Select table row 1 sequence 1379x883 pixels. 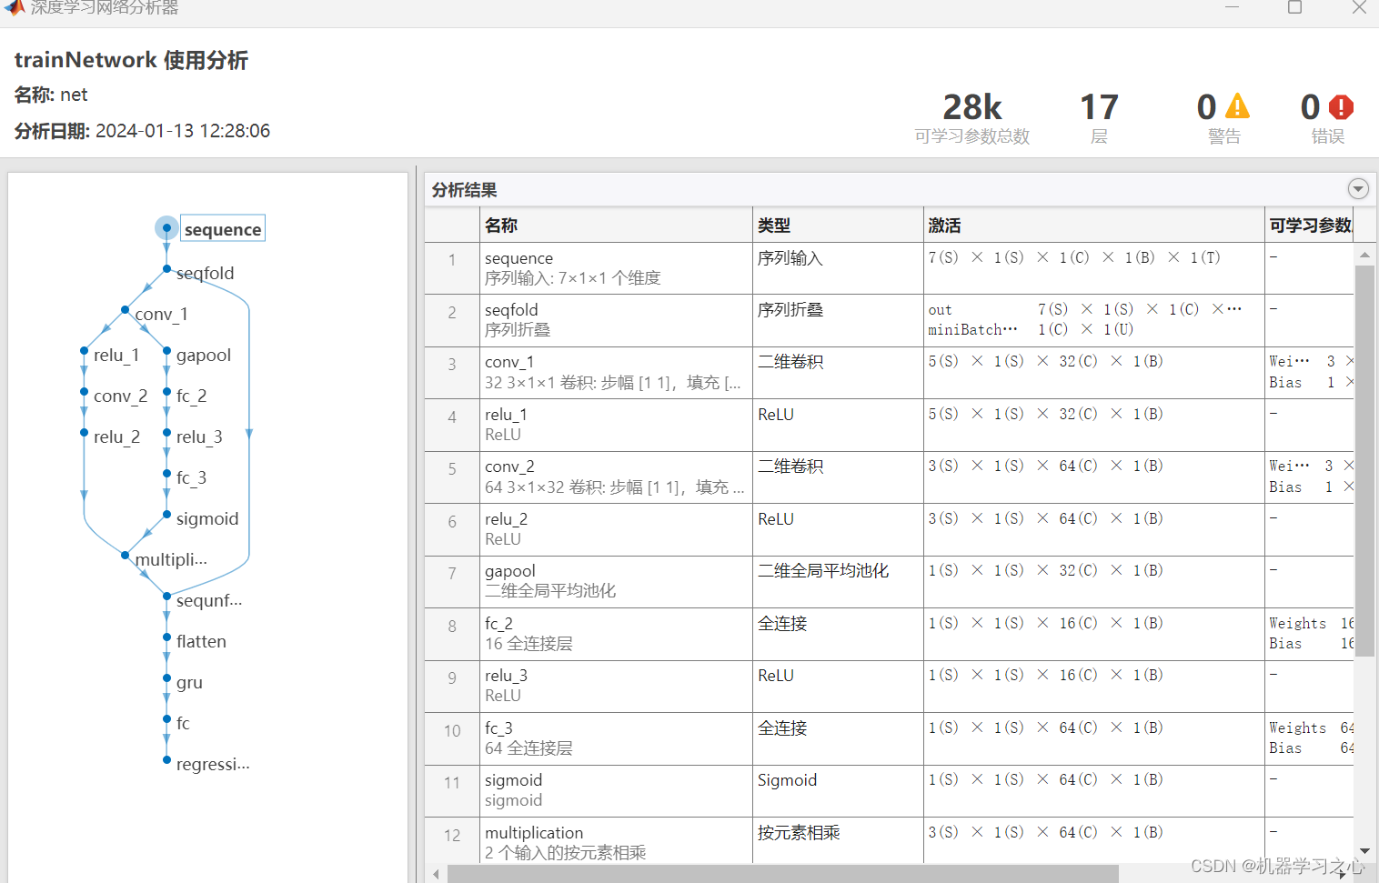pyautogui.click(x=889, y=268)
